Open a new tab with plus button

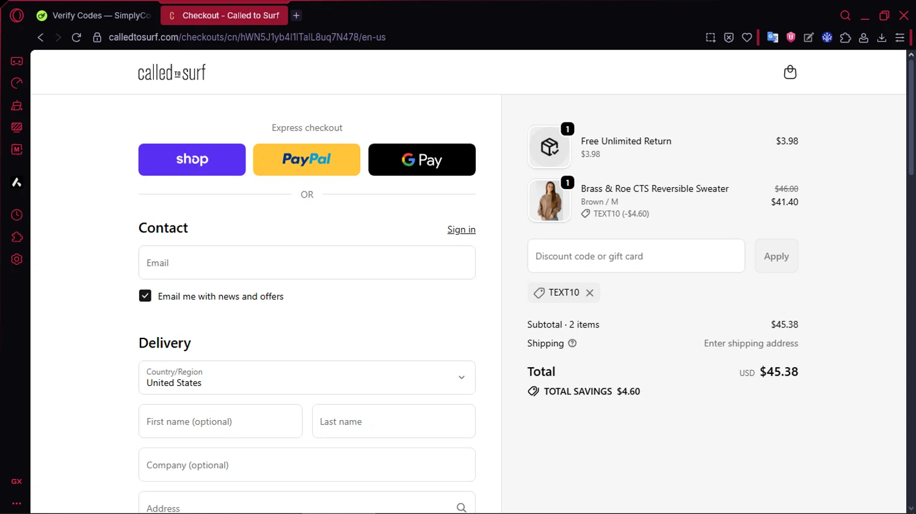click(296, 15)
